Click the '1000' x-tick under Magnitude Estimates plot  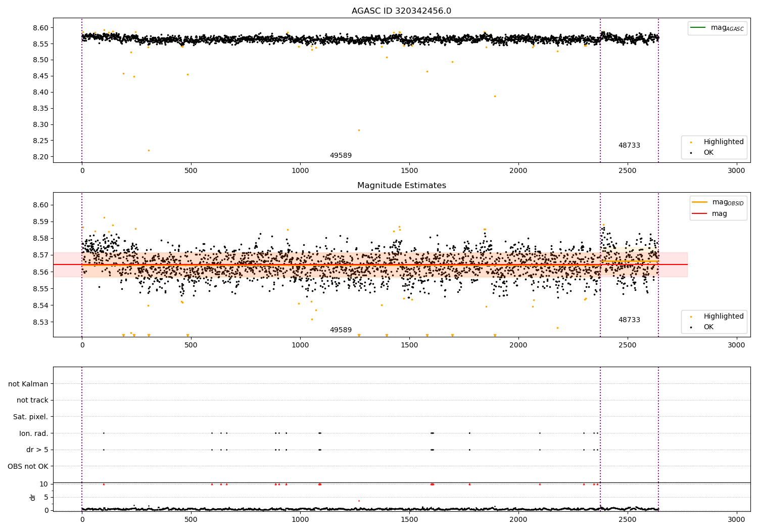tap(300, 345)
